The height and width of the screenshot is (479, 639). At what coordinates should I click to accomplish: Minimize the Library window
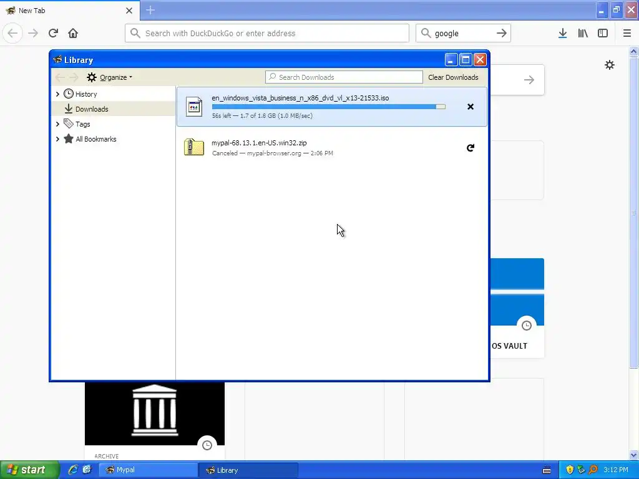click(451, 60)
